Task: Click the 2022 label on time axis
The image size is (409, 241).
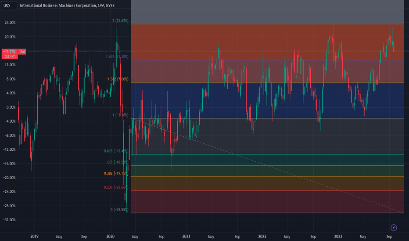Action: [262, 237]
